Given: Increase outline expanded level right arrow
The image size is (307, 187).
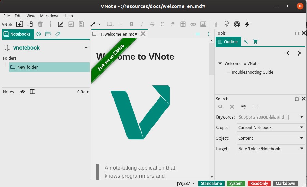Looking at the screenshot, I should [299, 53].
